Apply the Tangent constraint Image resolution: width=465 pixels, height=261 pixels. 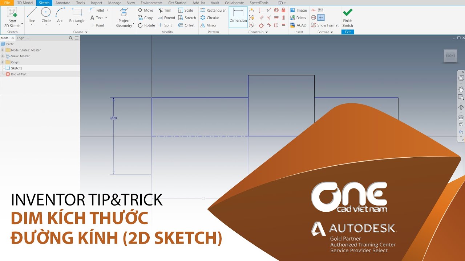click(x=262, y=25)
